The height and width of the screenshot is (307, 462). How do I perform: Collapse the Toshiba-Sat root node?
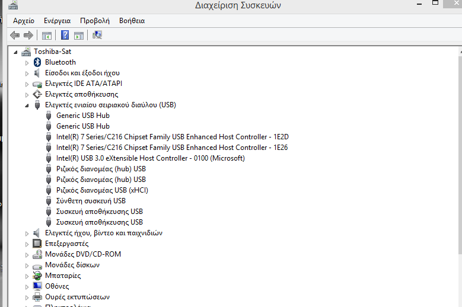[x=15, y=52]
